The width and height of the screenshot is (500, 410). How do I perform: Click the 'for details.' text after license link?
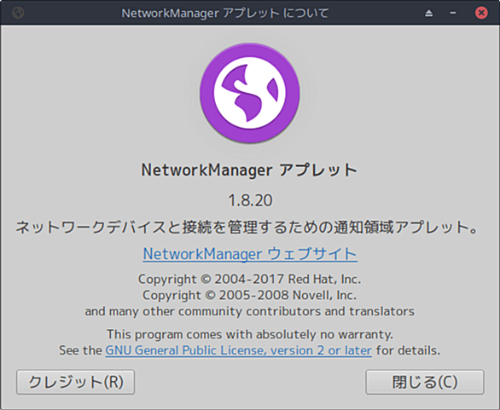click(x=408, y=350)
